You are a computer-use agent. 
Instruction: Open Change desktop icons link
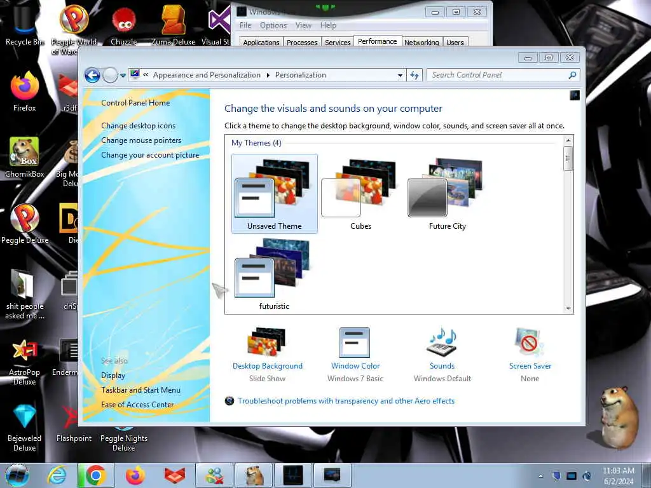click(138, 126)
